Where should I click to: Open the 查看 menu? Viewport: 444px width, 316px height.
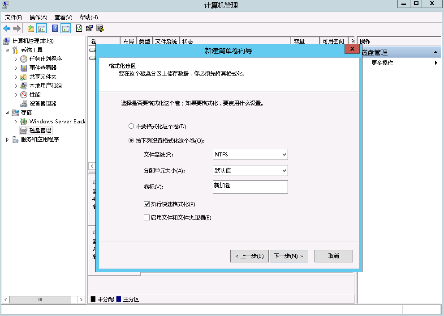pyautogui.click(x=63, y=17)
